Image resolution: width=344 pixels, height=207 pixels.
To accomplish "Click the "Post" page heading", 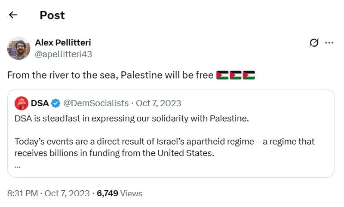I will point(52,15).
